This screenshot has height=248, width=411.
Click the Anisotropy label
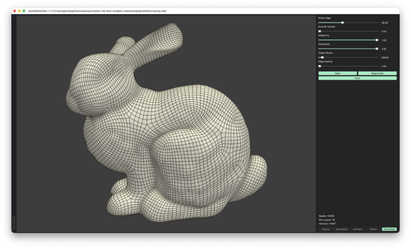[x=324, y=44]
